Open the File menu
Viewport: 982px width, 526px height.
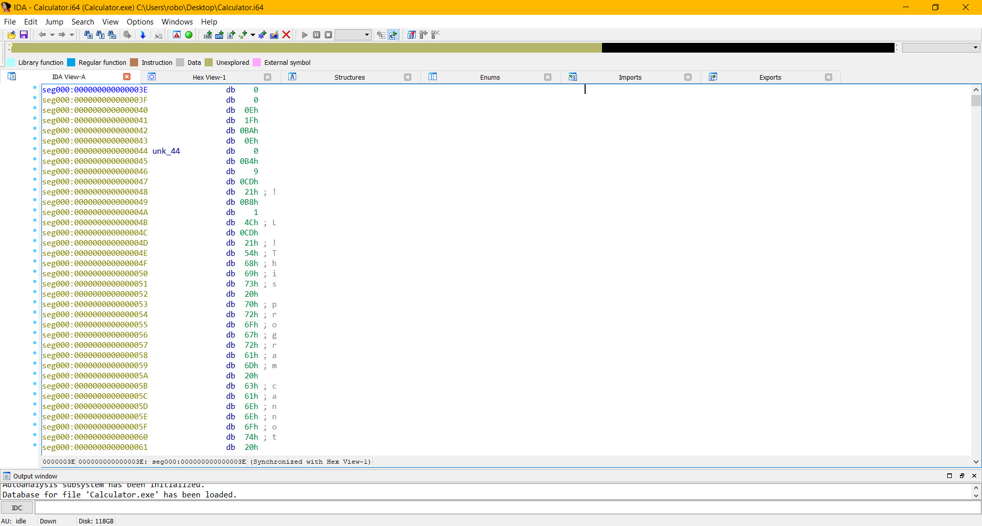[x=10, y=21]
